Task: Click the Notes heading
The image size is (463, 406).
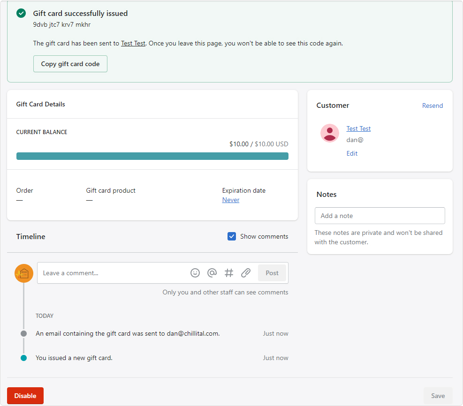Action: pyautogui.click(x=326, y=195)
